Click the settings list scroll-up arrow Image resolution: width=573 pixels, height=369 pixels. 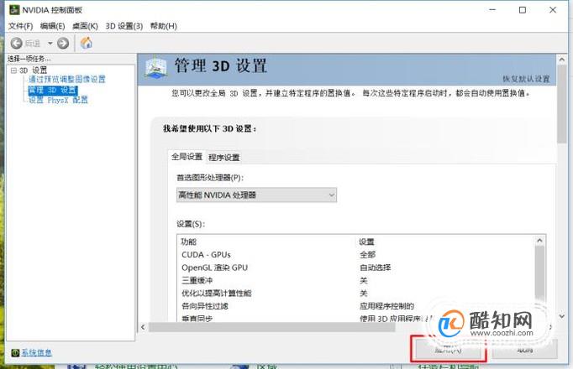click(539, 241)
